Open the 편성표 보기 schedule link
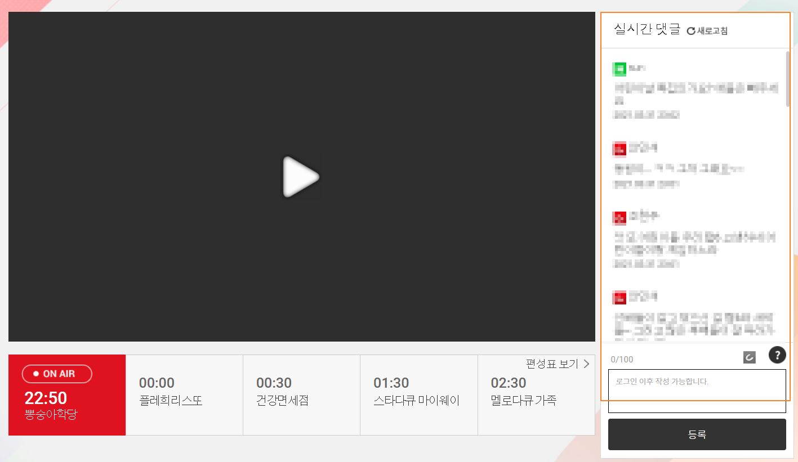 (x=558, y=364)
